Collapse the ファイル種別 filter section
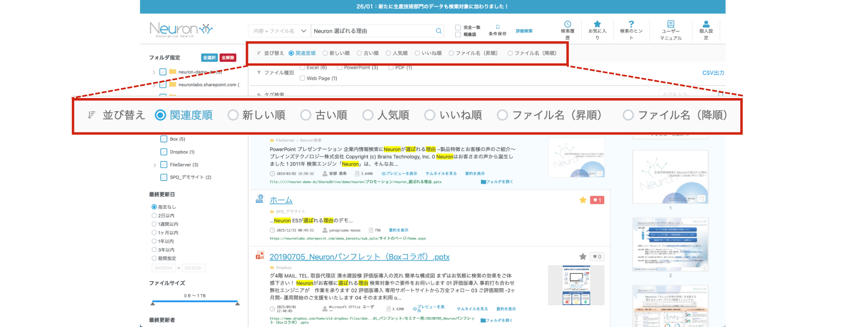The height and width of the screenshot is (327, 866). [x=259, y=73]
